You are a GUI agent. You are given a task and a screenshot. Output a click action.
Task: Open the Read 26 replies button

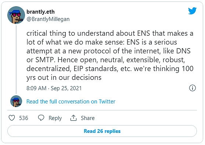[x=102, y=131]
